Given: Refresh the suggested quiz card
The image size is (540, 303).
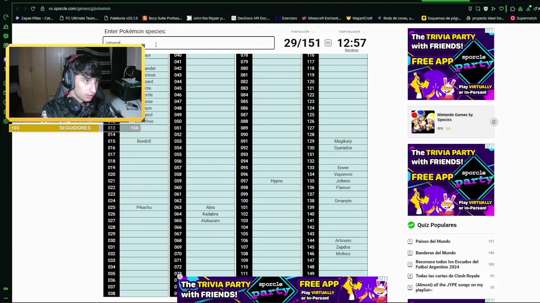Looking at the screenshot, I should click(494, 122).
